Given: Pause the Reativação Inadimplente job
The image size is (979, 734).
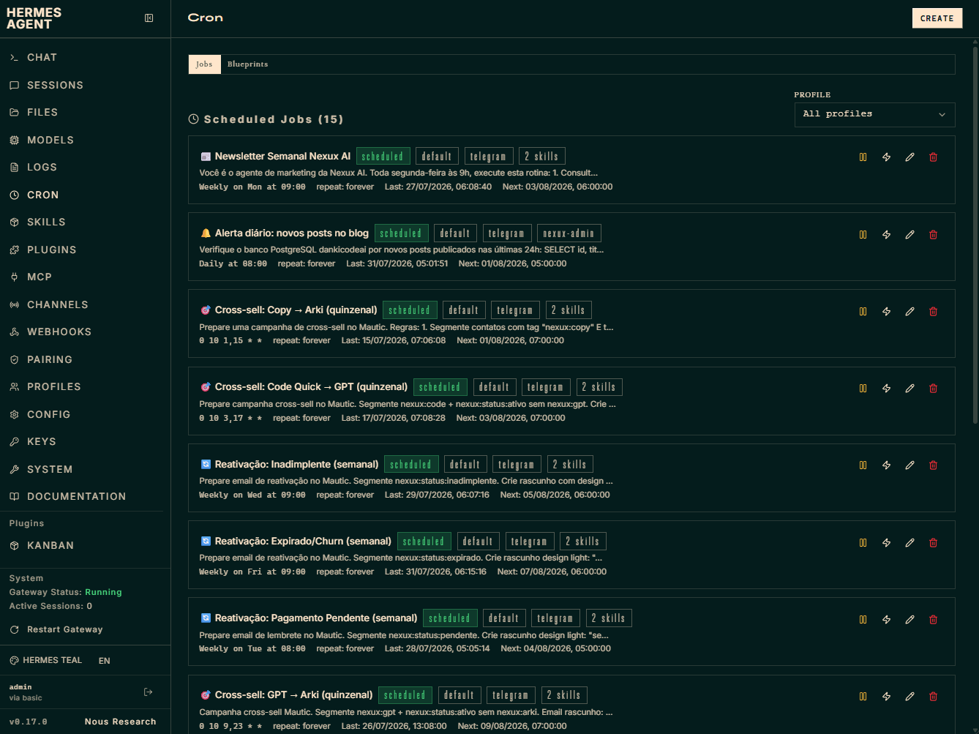Looking at the screenshot, I should coord(863,465).
